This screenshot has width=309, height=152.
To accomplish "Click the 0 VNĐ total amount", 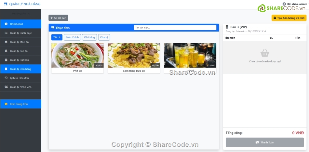I will coord(298,133).
